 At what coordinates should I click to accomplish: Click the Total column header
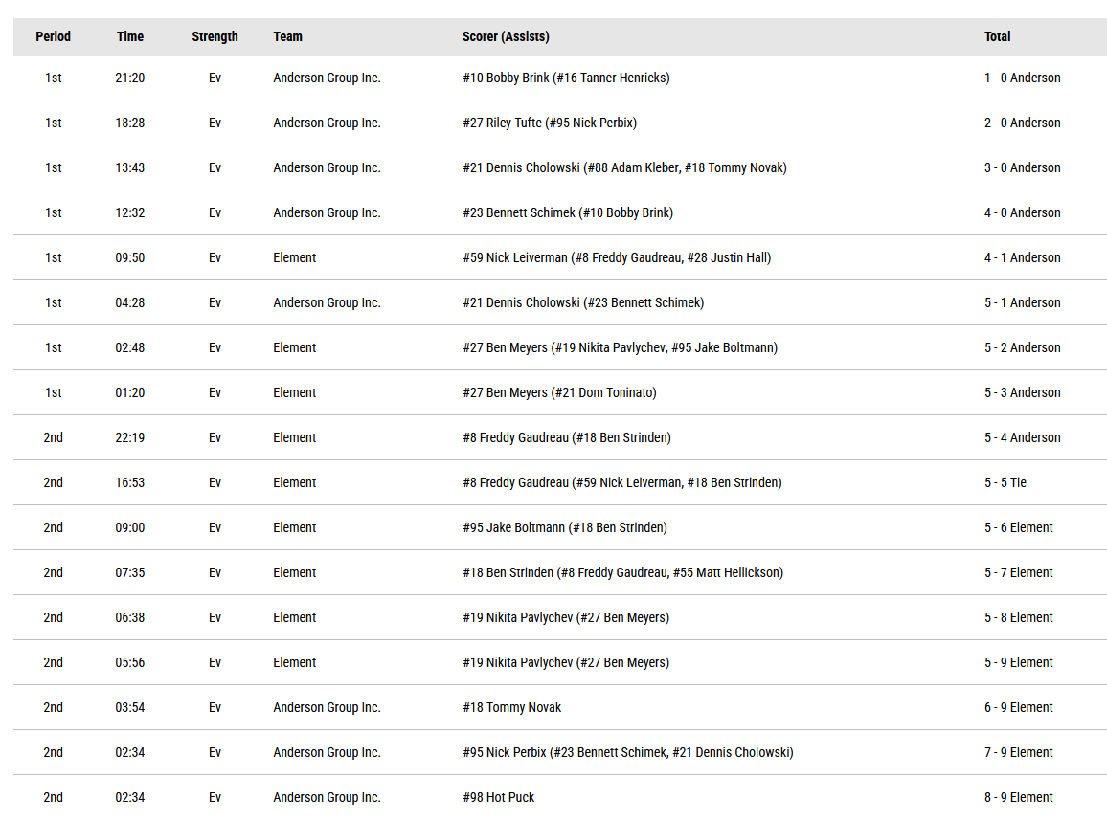click(x=997, y=36)
